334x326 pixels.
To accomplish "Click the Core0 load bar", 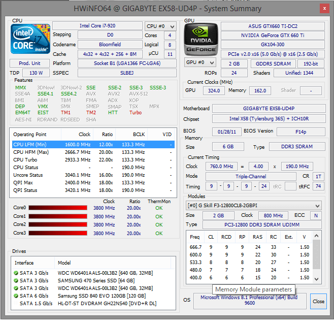I will click(x=58, y=208).
